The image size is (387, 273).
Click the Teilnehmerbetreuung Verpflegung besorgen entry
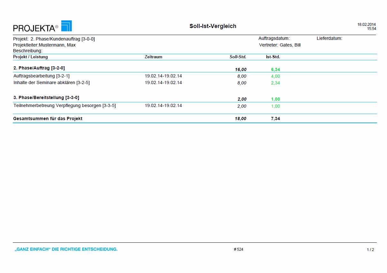(x=64, y=106)
